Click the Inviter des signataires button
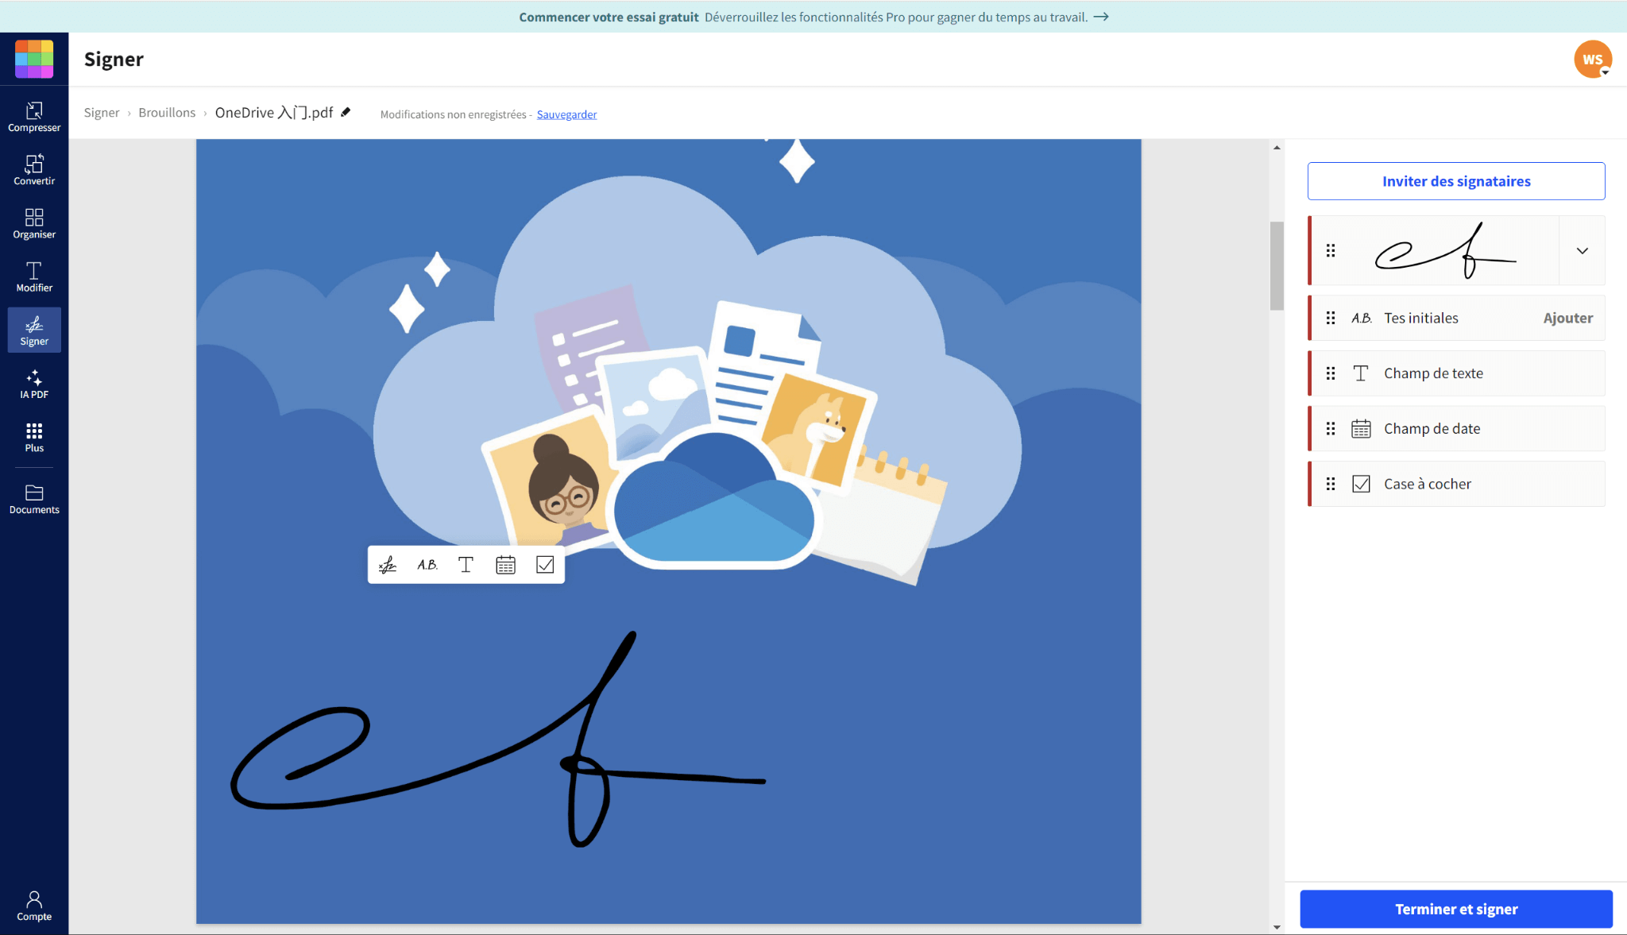 [x=1455, y=181]
